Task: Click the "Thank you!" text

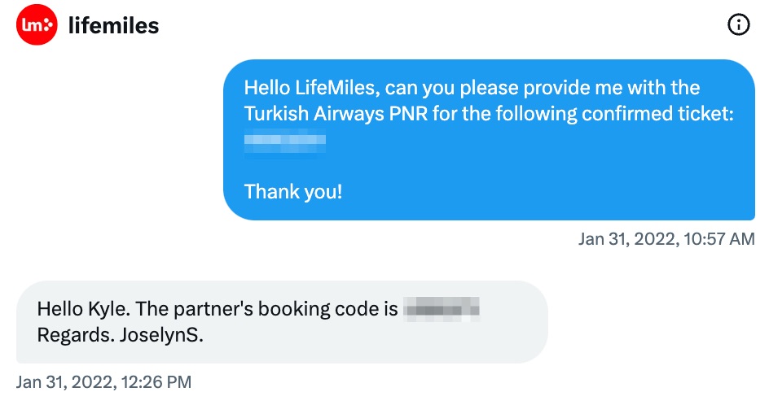Action: pos(293,191)
